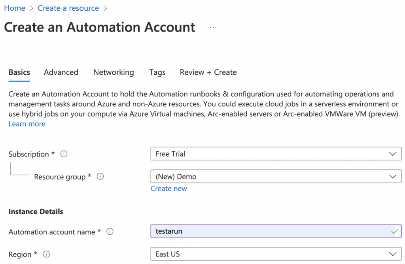Click the Learn more link
The width and height of the screenshot is (405, 264).
coord(27,124)
